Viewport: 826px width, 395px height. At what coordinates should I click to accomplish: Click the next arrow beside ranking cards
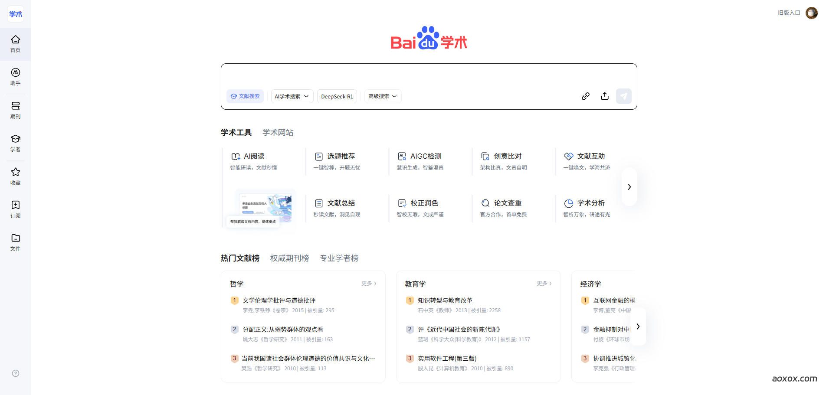click(x=638, y=326)
